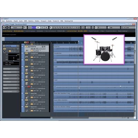Select the Mute X tool in toolbar

(65, 28)
